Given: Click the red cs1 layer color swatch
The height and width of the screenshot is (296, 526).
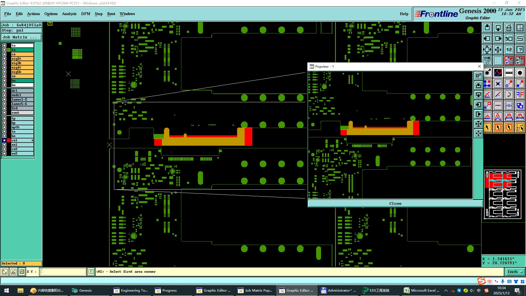Looking at the screenshot, I should [9, 140].
